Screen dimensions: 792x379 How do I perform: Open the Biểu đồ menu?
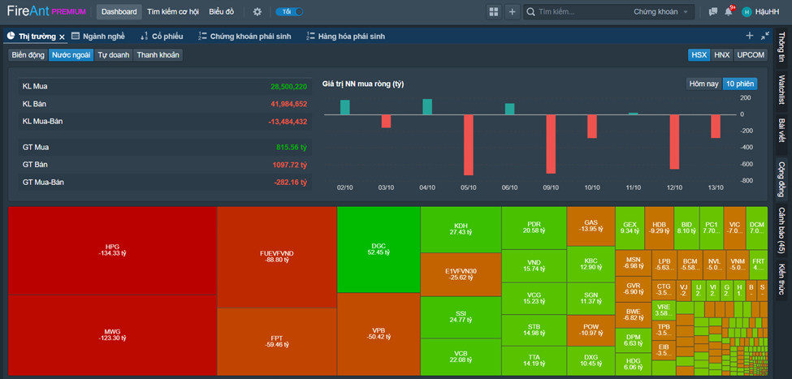coord(223,11)
